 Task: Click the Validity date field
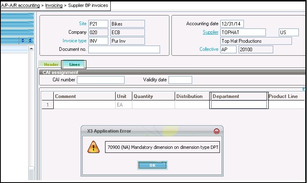point(180,80)
